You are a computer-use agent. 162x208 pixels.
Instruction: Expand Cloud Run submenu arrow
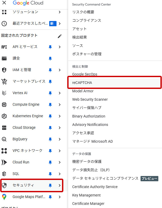(60, 162)
